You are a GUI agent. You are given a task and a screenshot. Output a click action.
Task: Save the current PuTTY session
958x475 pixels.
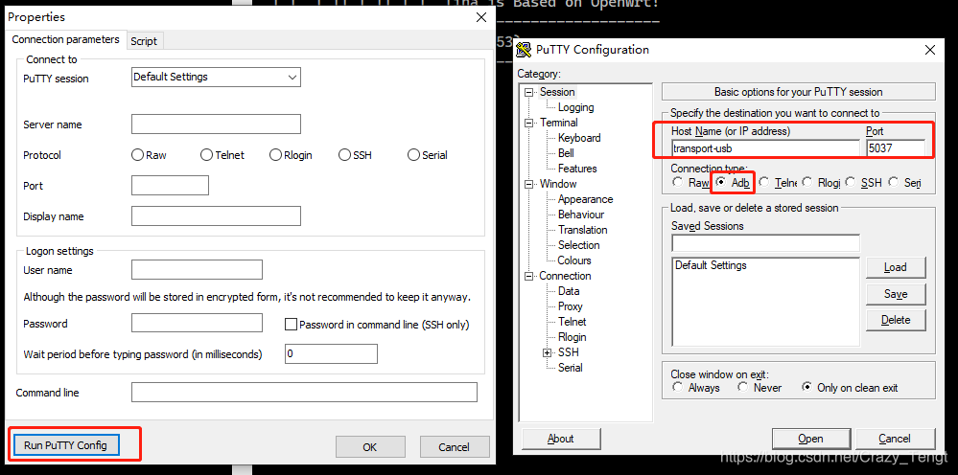[895, 294]
